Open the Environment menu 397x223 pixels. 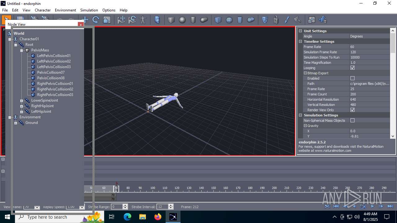point(65,10)
